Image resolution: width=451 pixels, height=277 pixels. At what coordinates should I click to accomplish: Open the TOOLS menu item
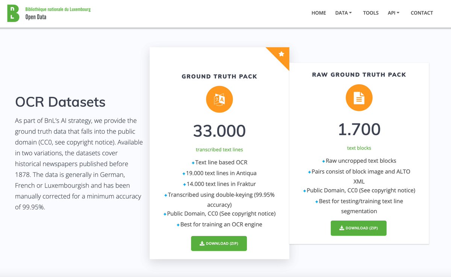point(371,13)
